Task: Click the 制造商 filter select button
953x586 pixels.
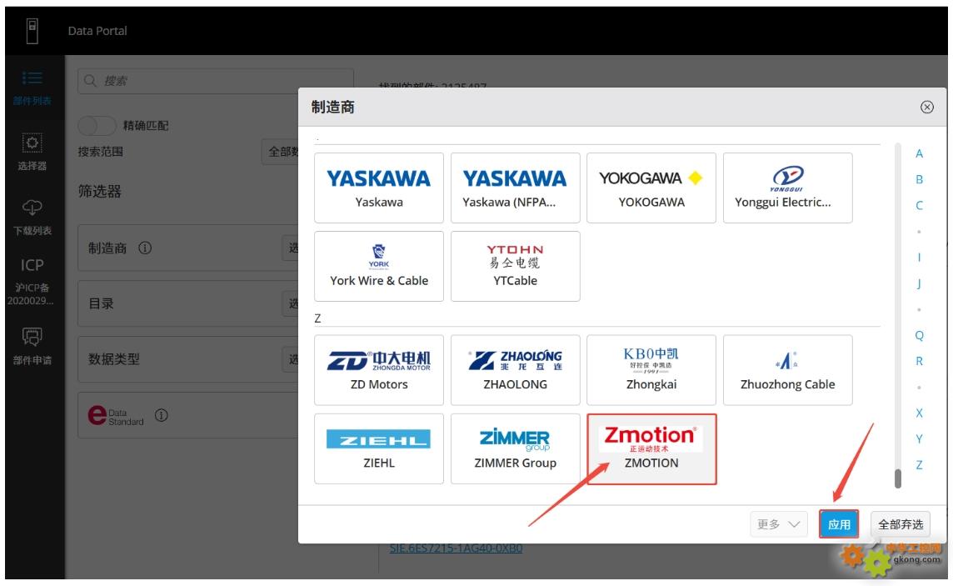Action: point(291,248)
